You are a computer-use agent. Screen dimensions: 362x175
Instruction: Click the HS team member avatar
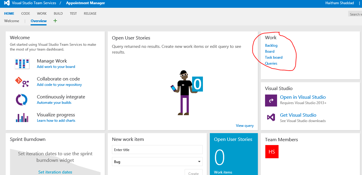coord(272,152)
